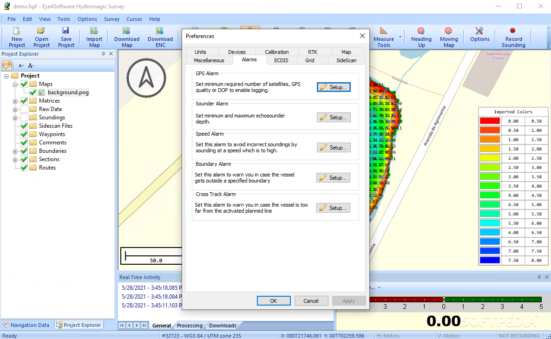551x339 pixels.
Task: Toggle the Waypoints checkbox
Action: [x=24, y=134]
